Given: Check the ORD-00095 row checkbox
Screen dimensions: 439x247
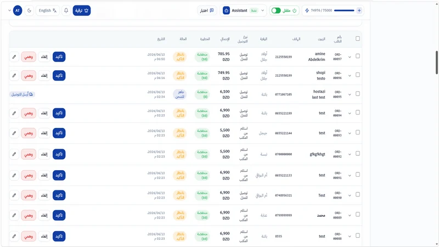Looking at the screenshot, I should point(358,93).
